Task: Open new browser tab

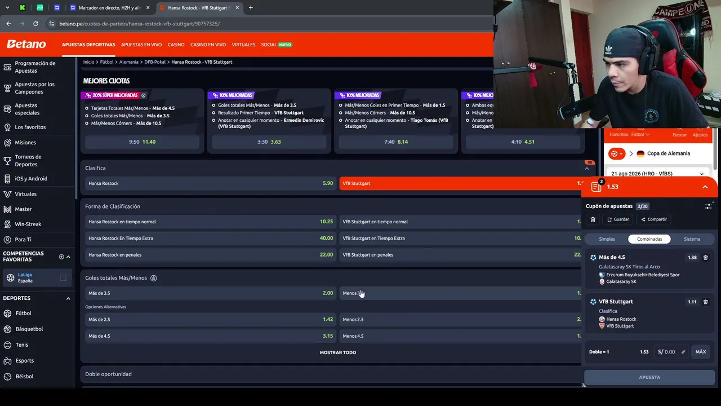Action: click(251, 8)
